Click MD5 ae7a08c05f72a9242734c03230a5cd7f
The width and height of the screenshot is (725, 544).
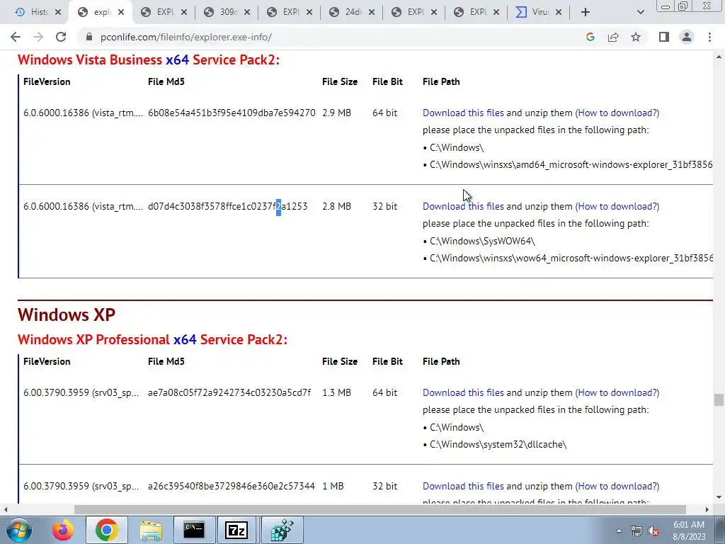pos(229,392)
